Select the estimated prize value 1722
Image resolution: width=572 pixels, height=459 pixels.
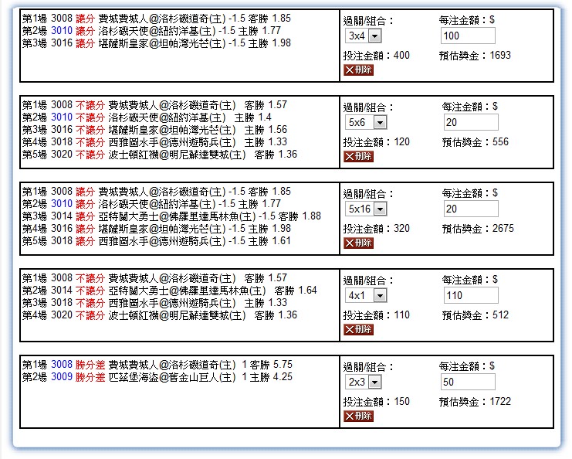tap(500, 402)
